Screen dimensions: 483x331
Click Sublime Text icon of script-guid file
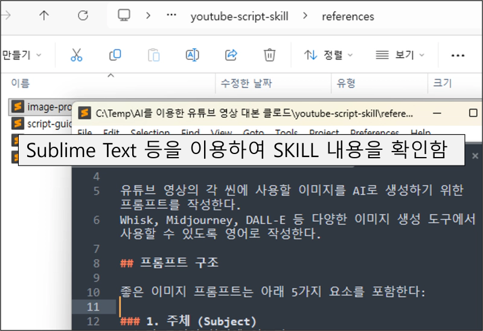point(18,123)
